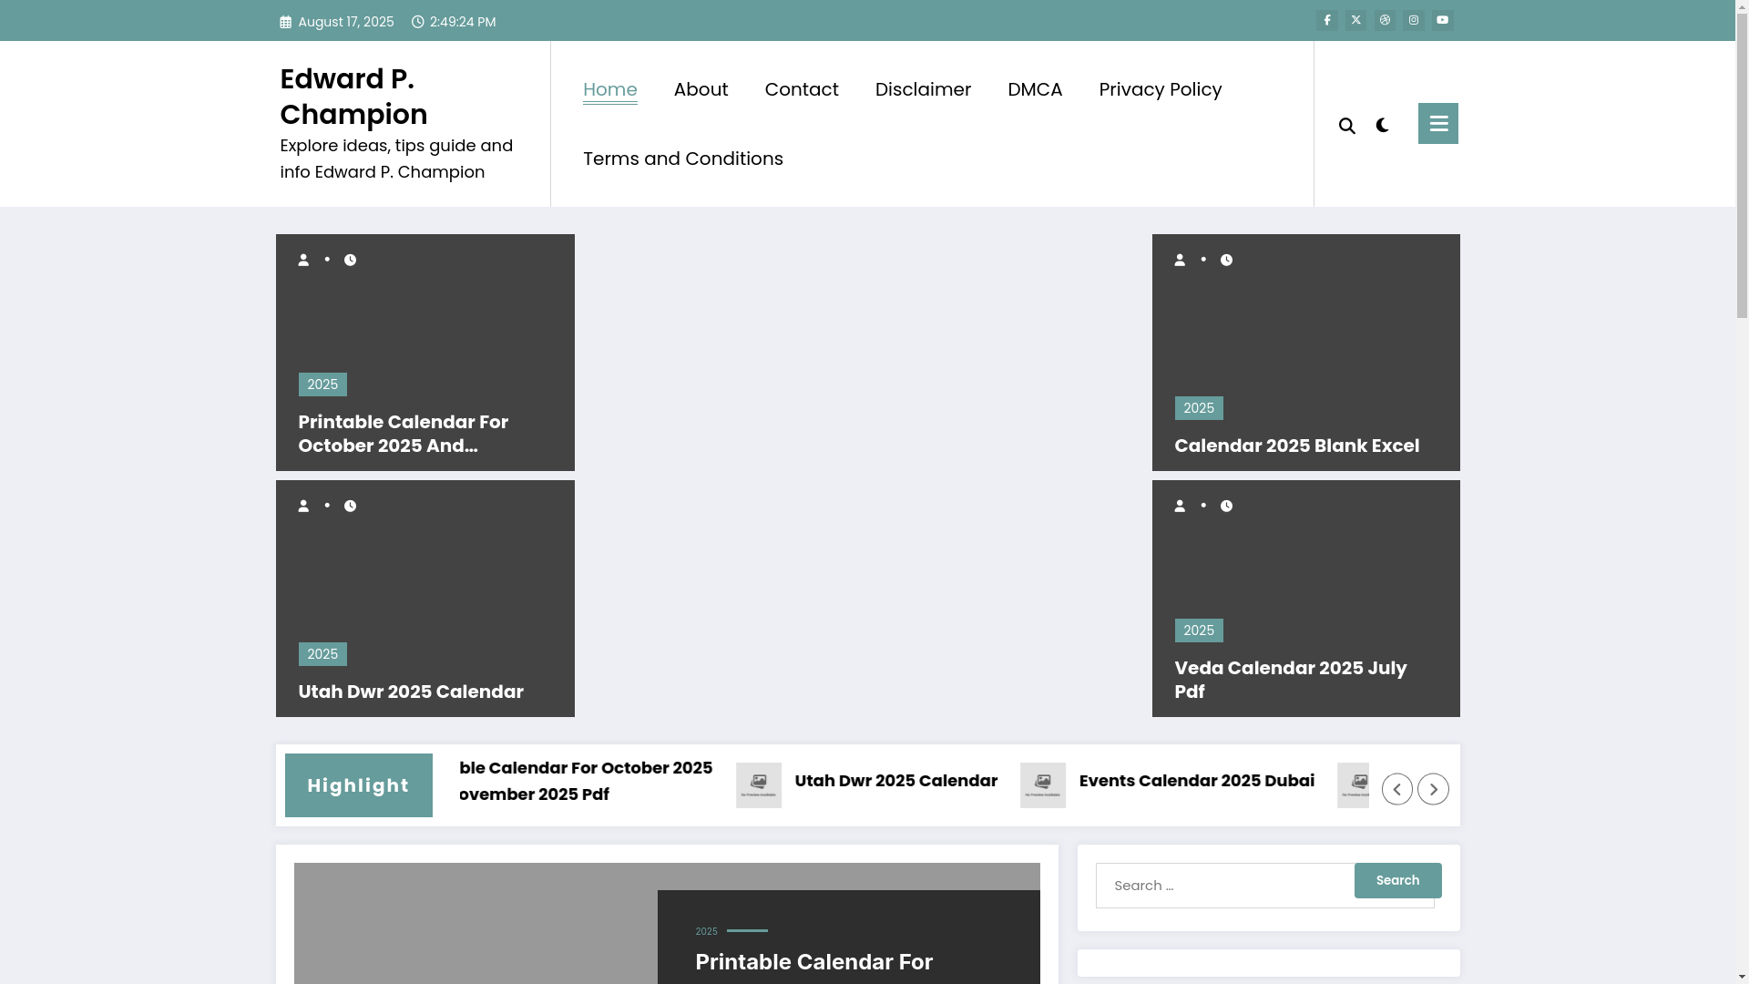This screenshot has height=984, width=1749.
Task: Show previous highlight with left arrow
Action: click(1396, 789)
